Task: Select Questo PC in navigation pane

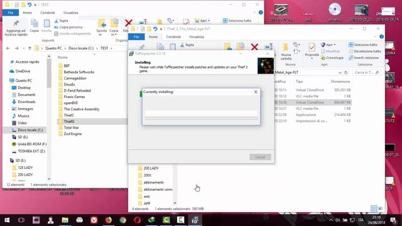Action: pos(24,80)
